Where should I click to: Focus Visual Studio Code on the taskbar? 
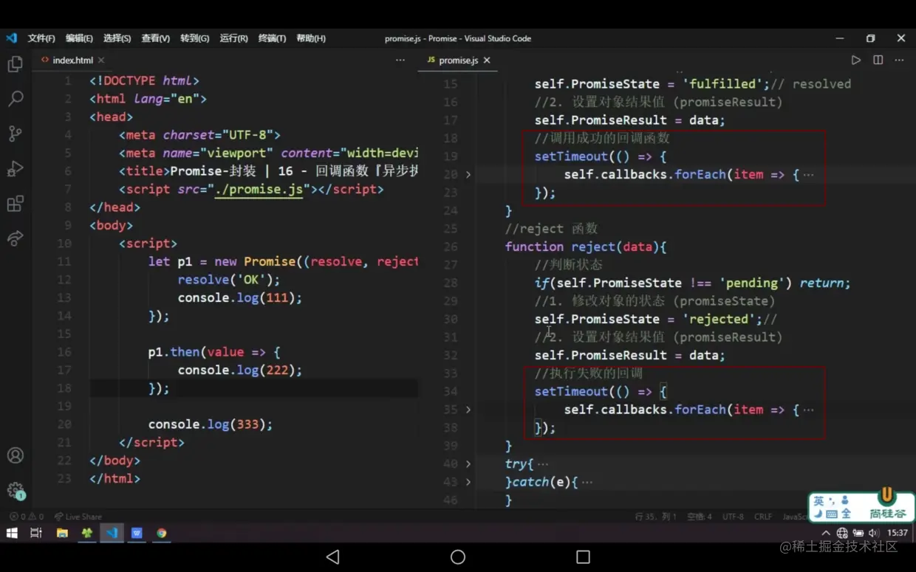click(112, 533)
